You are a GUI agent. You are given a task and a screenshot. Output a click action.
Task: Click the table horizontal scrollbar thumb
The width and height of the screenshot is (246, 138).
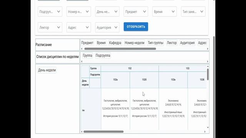[x=103, y=131]
